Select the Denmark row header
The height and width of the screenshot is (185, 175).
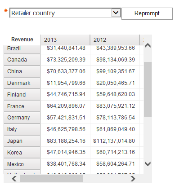[22, 83]
